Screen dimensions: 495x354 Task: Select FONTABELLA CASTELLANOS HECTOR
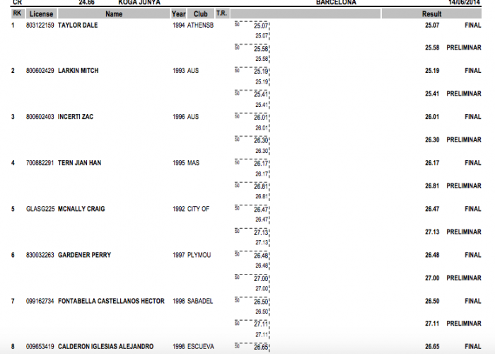111,301
